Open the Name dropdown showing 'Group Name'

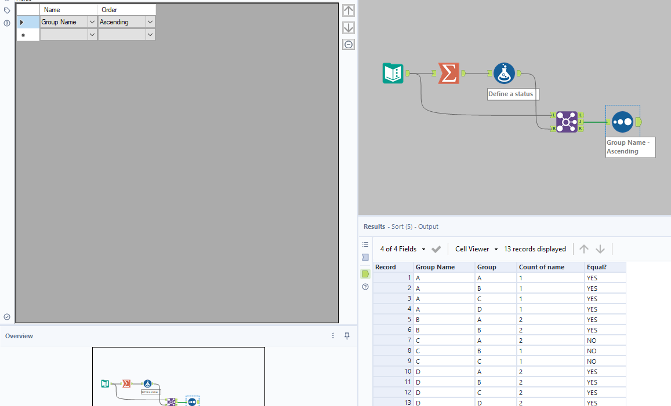pyautogui.click(x=92, y=21)
